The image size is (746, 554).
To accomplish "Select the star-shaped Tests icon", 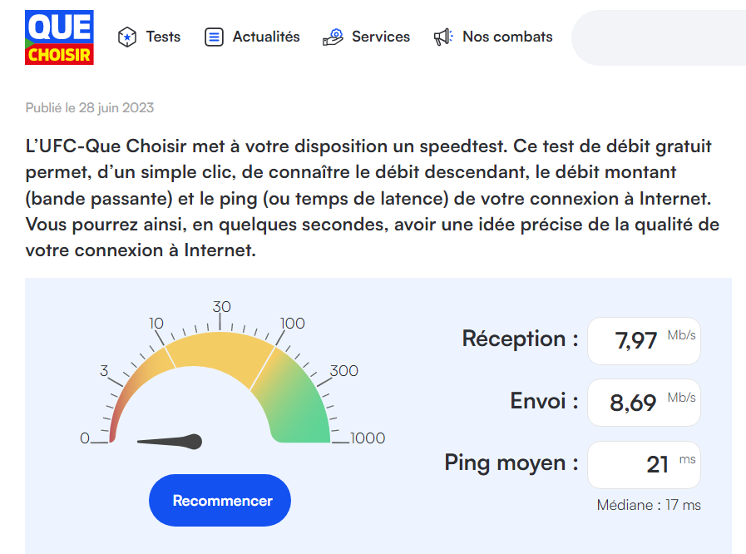I will click(x=127, y=37).
